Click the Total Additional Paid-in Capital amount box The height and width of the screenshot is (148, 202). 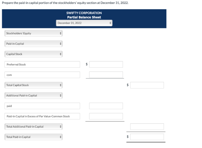(147, 127)
